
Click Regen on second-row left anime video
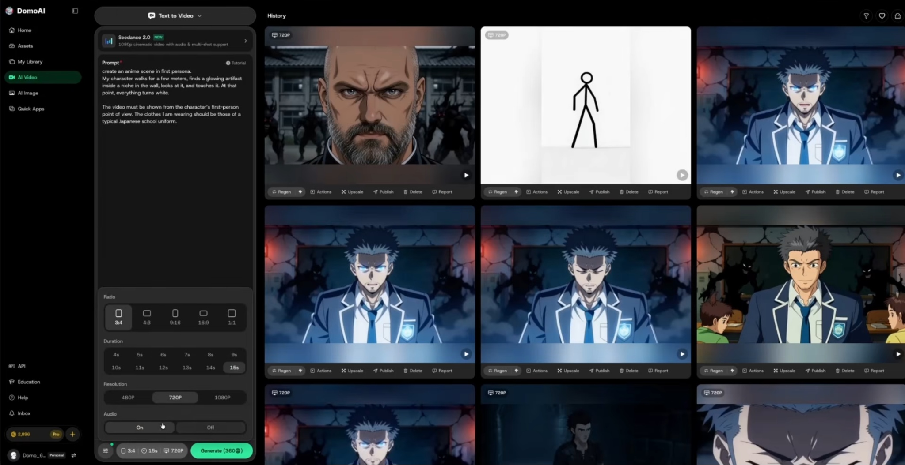[x=281, y=371]
